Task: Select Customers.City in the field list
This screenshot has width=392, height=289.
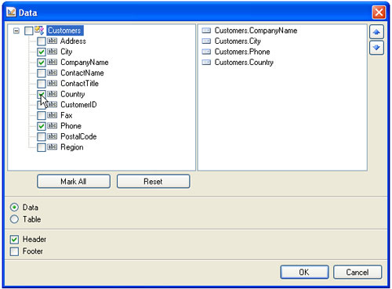Action: [238, 41]
